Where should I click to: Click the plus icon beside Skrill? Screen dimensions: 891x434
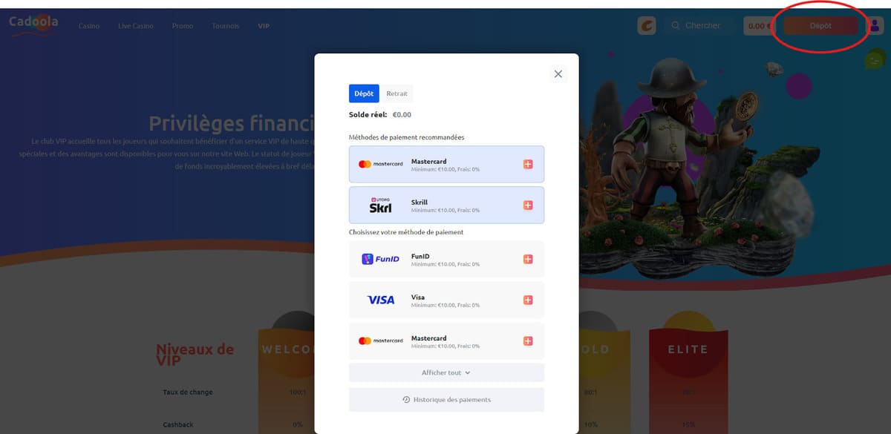pos(528,205)
